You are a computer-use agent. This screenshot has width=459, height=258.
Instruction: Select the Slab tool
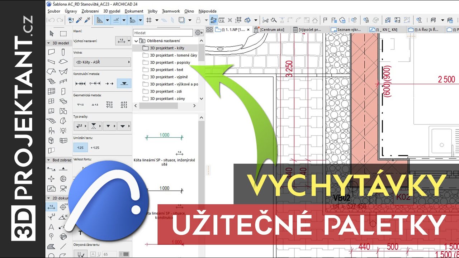tap(63, 62)
